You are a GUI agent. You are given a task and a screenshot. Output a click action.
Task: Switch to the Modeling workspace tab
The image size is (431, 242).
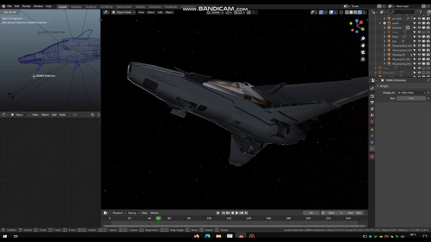(x=76, y=7)
